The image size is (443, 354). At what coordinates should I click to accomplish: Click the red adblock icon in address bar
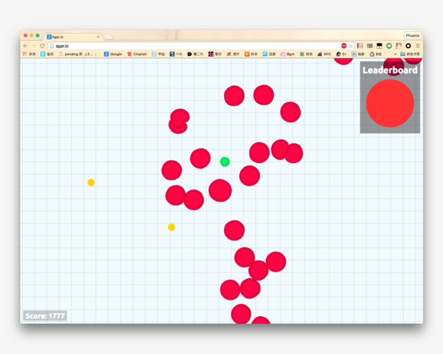(344, 46)
